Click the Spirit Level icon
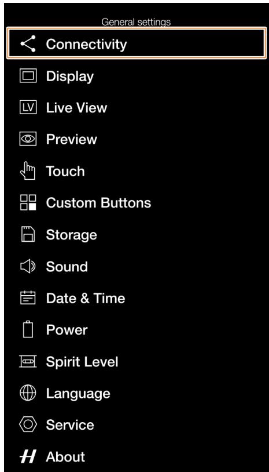Image resolution: width=269 pixels, height=472 pixels. point(28,361)
